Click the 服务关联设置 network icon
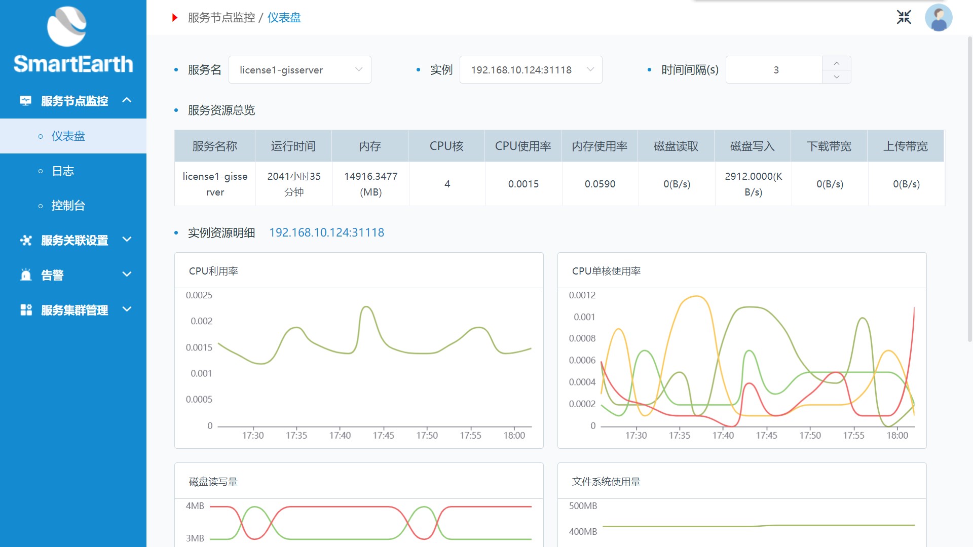The width and height of the screenshot is (973, 547). click(25, 240)
